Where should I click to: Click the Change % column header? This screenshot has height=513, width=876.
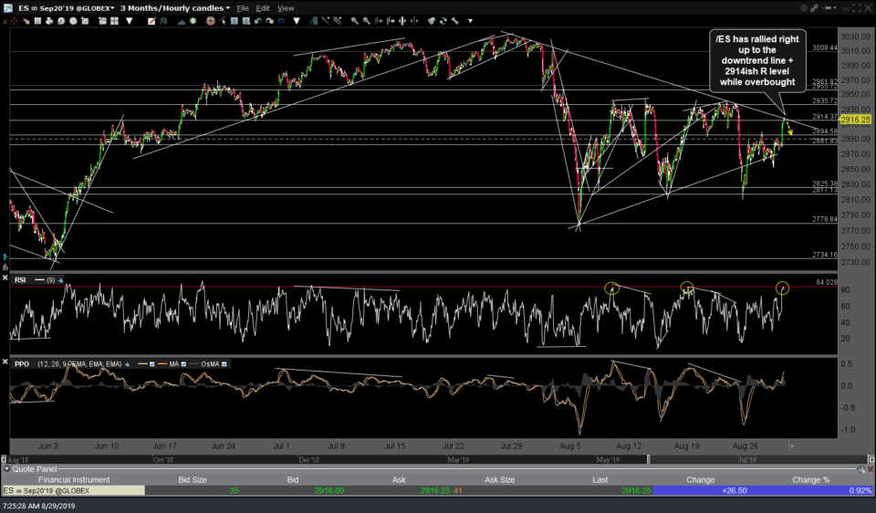tap(810, 479)
